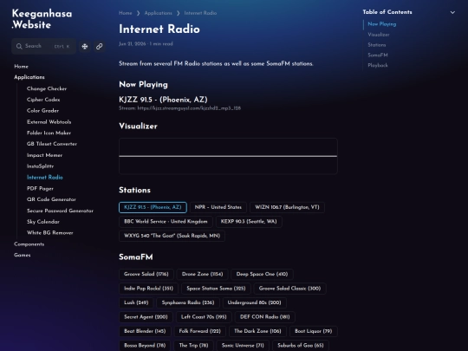Select NPR - United States station
The width and height of the screenshot is (468, 351).
tap(218, 207)
